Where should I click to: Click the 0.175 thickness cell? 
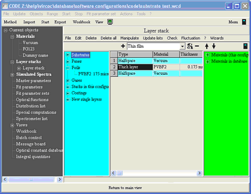(191, 67)
